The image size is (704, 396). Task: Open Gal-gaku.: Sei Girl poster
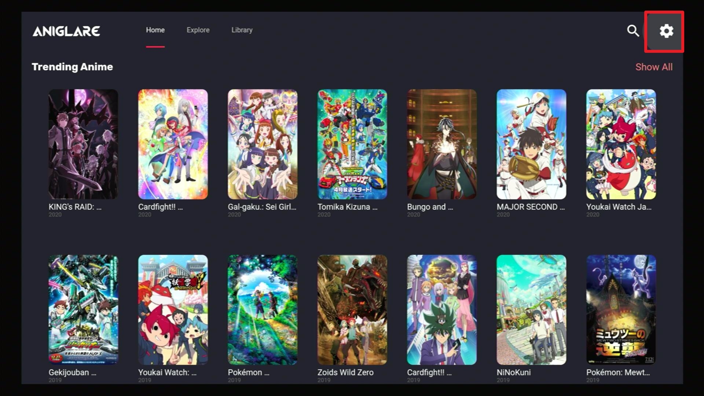tap(263, 144)
